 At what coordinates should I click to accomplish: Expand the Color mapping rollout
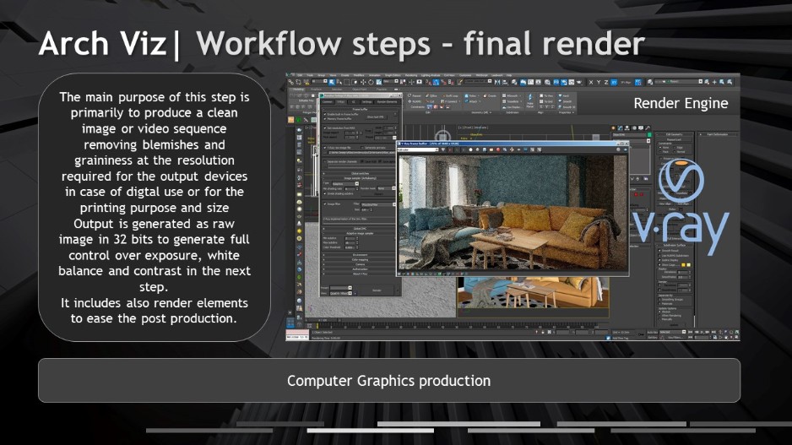(361, 259)
